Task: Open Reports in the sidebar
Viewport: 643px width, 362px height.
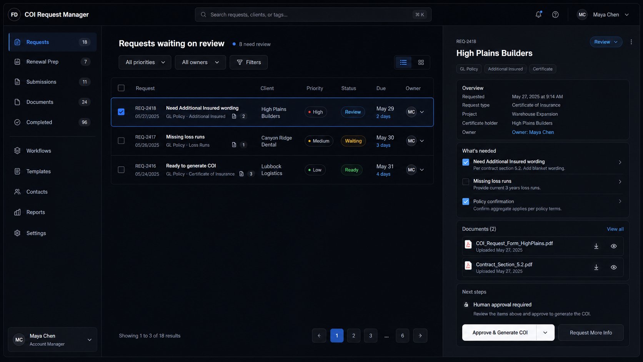Action: [x=52, y=212]
